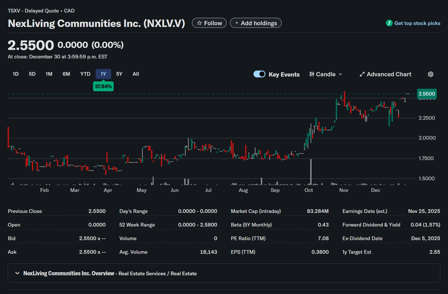Follow NexLiving Communities stock

tap(209, 23)
